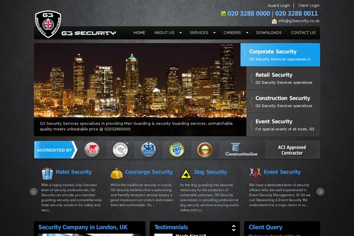Click the Testimonials heading
Viewport: 354px width, 236px height.
point(171,227)
